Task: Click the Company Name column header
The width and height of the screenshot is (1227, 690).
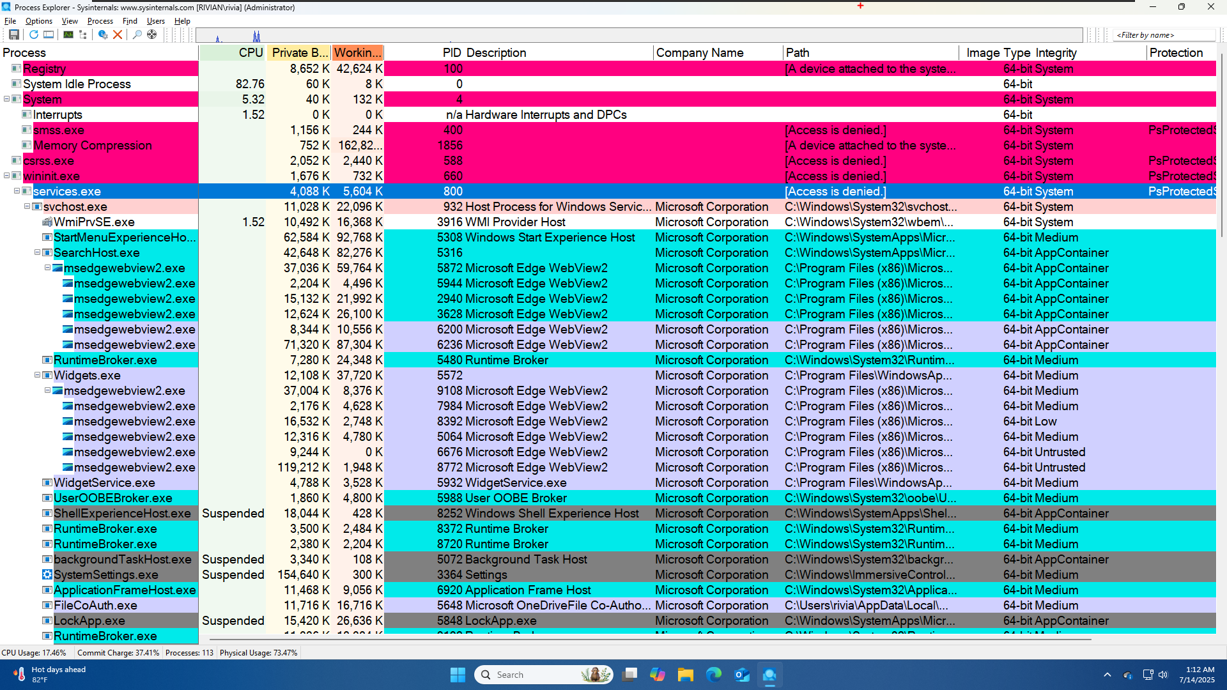Action: 700,52
